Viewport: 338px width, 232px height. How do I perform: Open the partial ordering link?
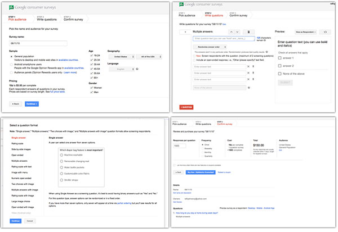tap(124, 203)
